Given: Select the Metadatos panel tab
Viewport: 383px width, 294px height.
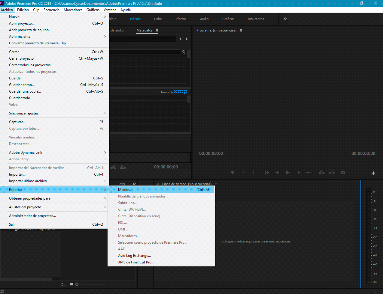Looking at the screenshot, I should (x=144, y=30).
